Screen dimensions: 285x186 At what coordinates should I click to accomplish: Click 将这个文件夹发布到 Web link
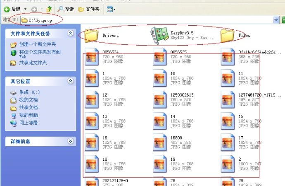coord(40,54)
